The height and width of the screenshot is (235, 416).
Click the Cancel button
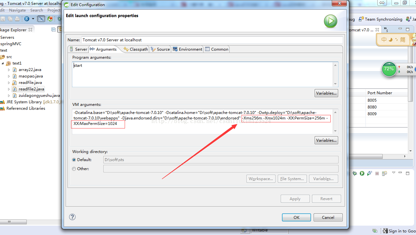(328, 217)
